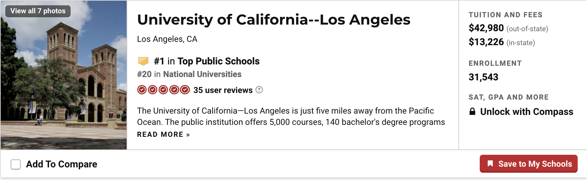Tick the Add To Compare checkbox

pyautogui.click(x=16, y=164)
